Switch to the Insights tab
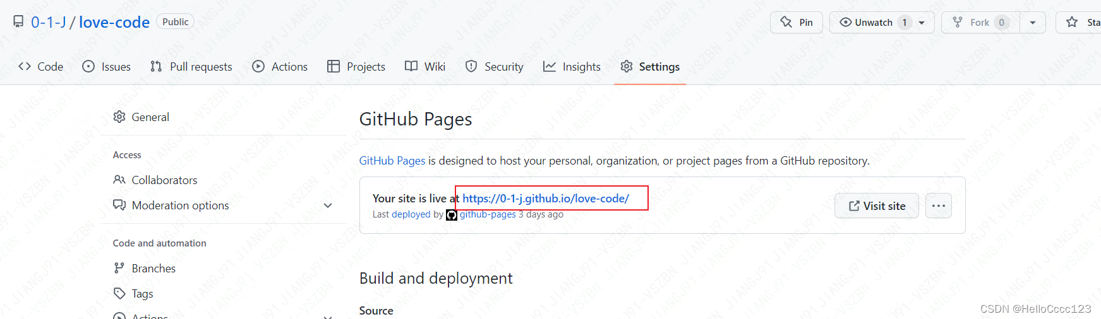The image size is (1101, 319). tap(572, 66)
